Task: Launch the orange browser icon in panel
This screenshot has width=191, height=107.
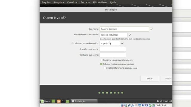Action: (x=59, y=101)
